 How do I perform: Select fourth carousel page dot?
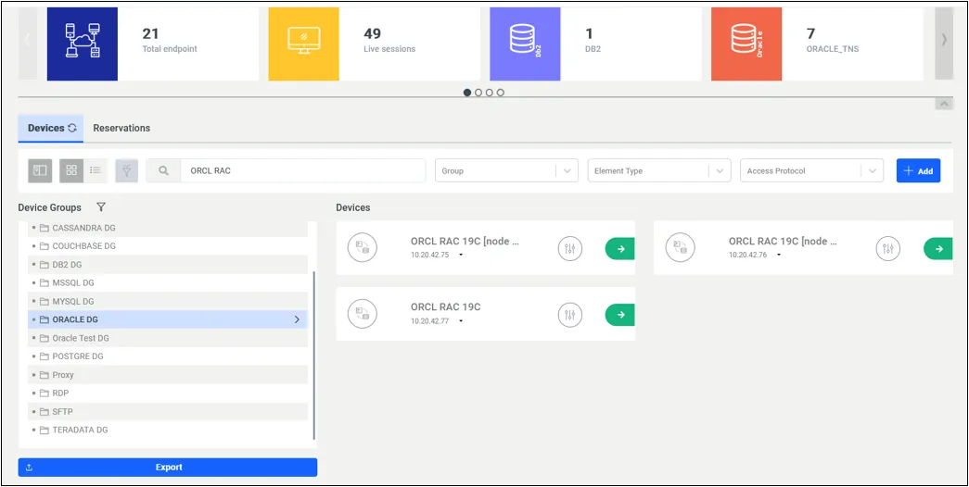(x=501, y=93)
